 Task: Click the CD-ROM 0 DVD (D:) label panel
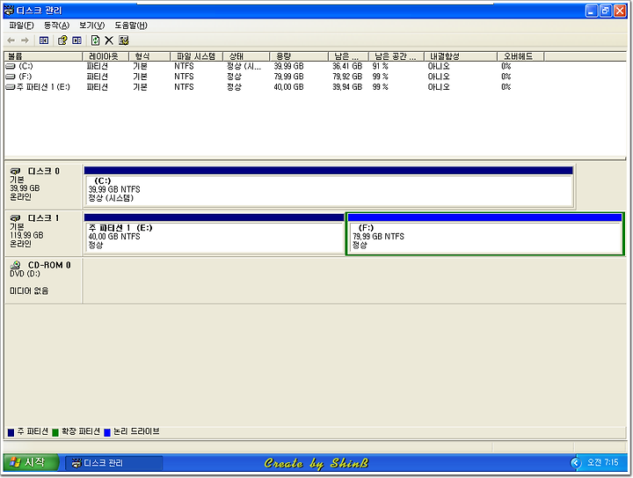tap(43, 281)
